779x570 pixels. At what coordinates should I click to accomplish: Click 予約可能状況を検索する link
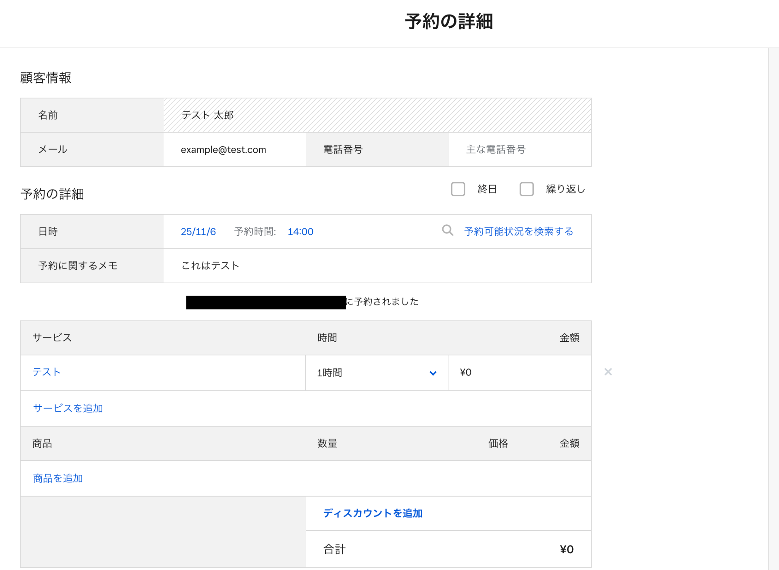pyautogui.click(x=518, y=231)
